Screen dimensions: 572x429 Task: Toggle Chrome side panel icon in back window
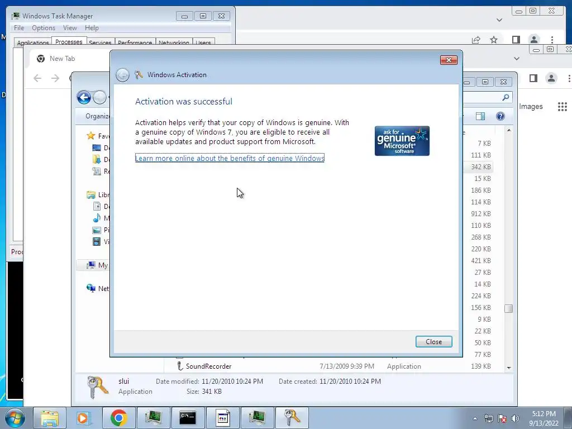(x=516, y=40)
